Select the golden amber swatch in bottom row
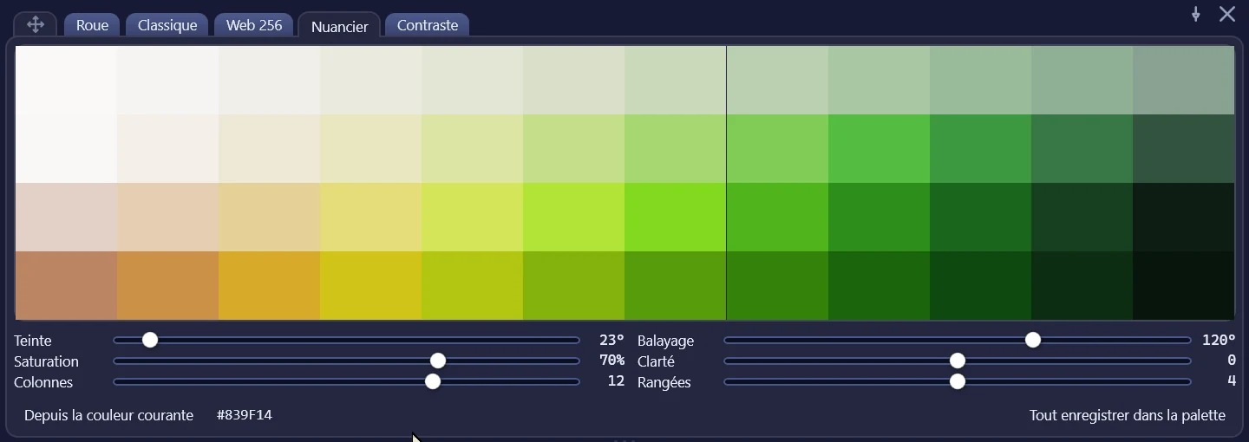The width and height of the screenshot is (1249, 442). (x=269, y=286)
